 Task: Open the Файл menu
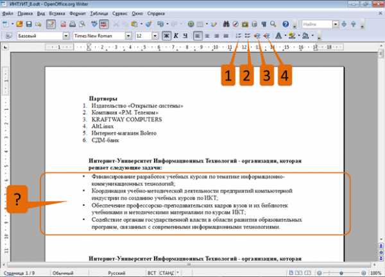(8, 13)
